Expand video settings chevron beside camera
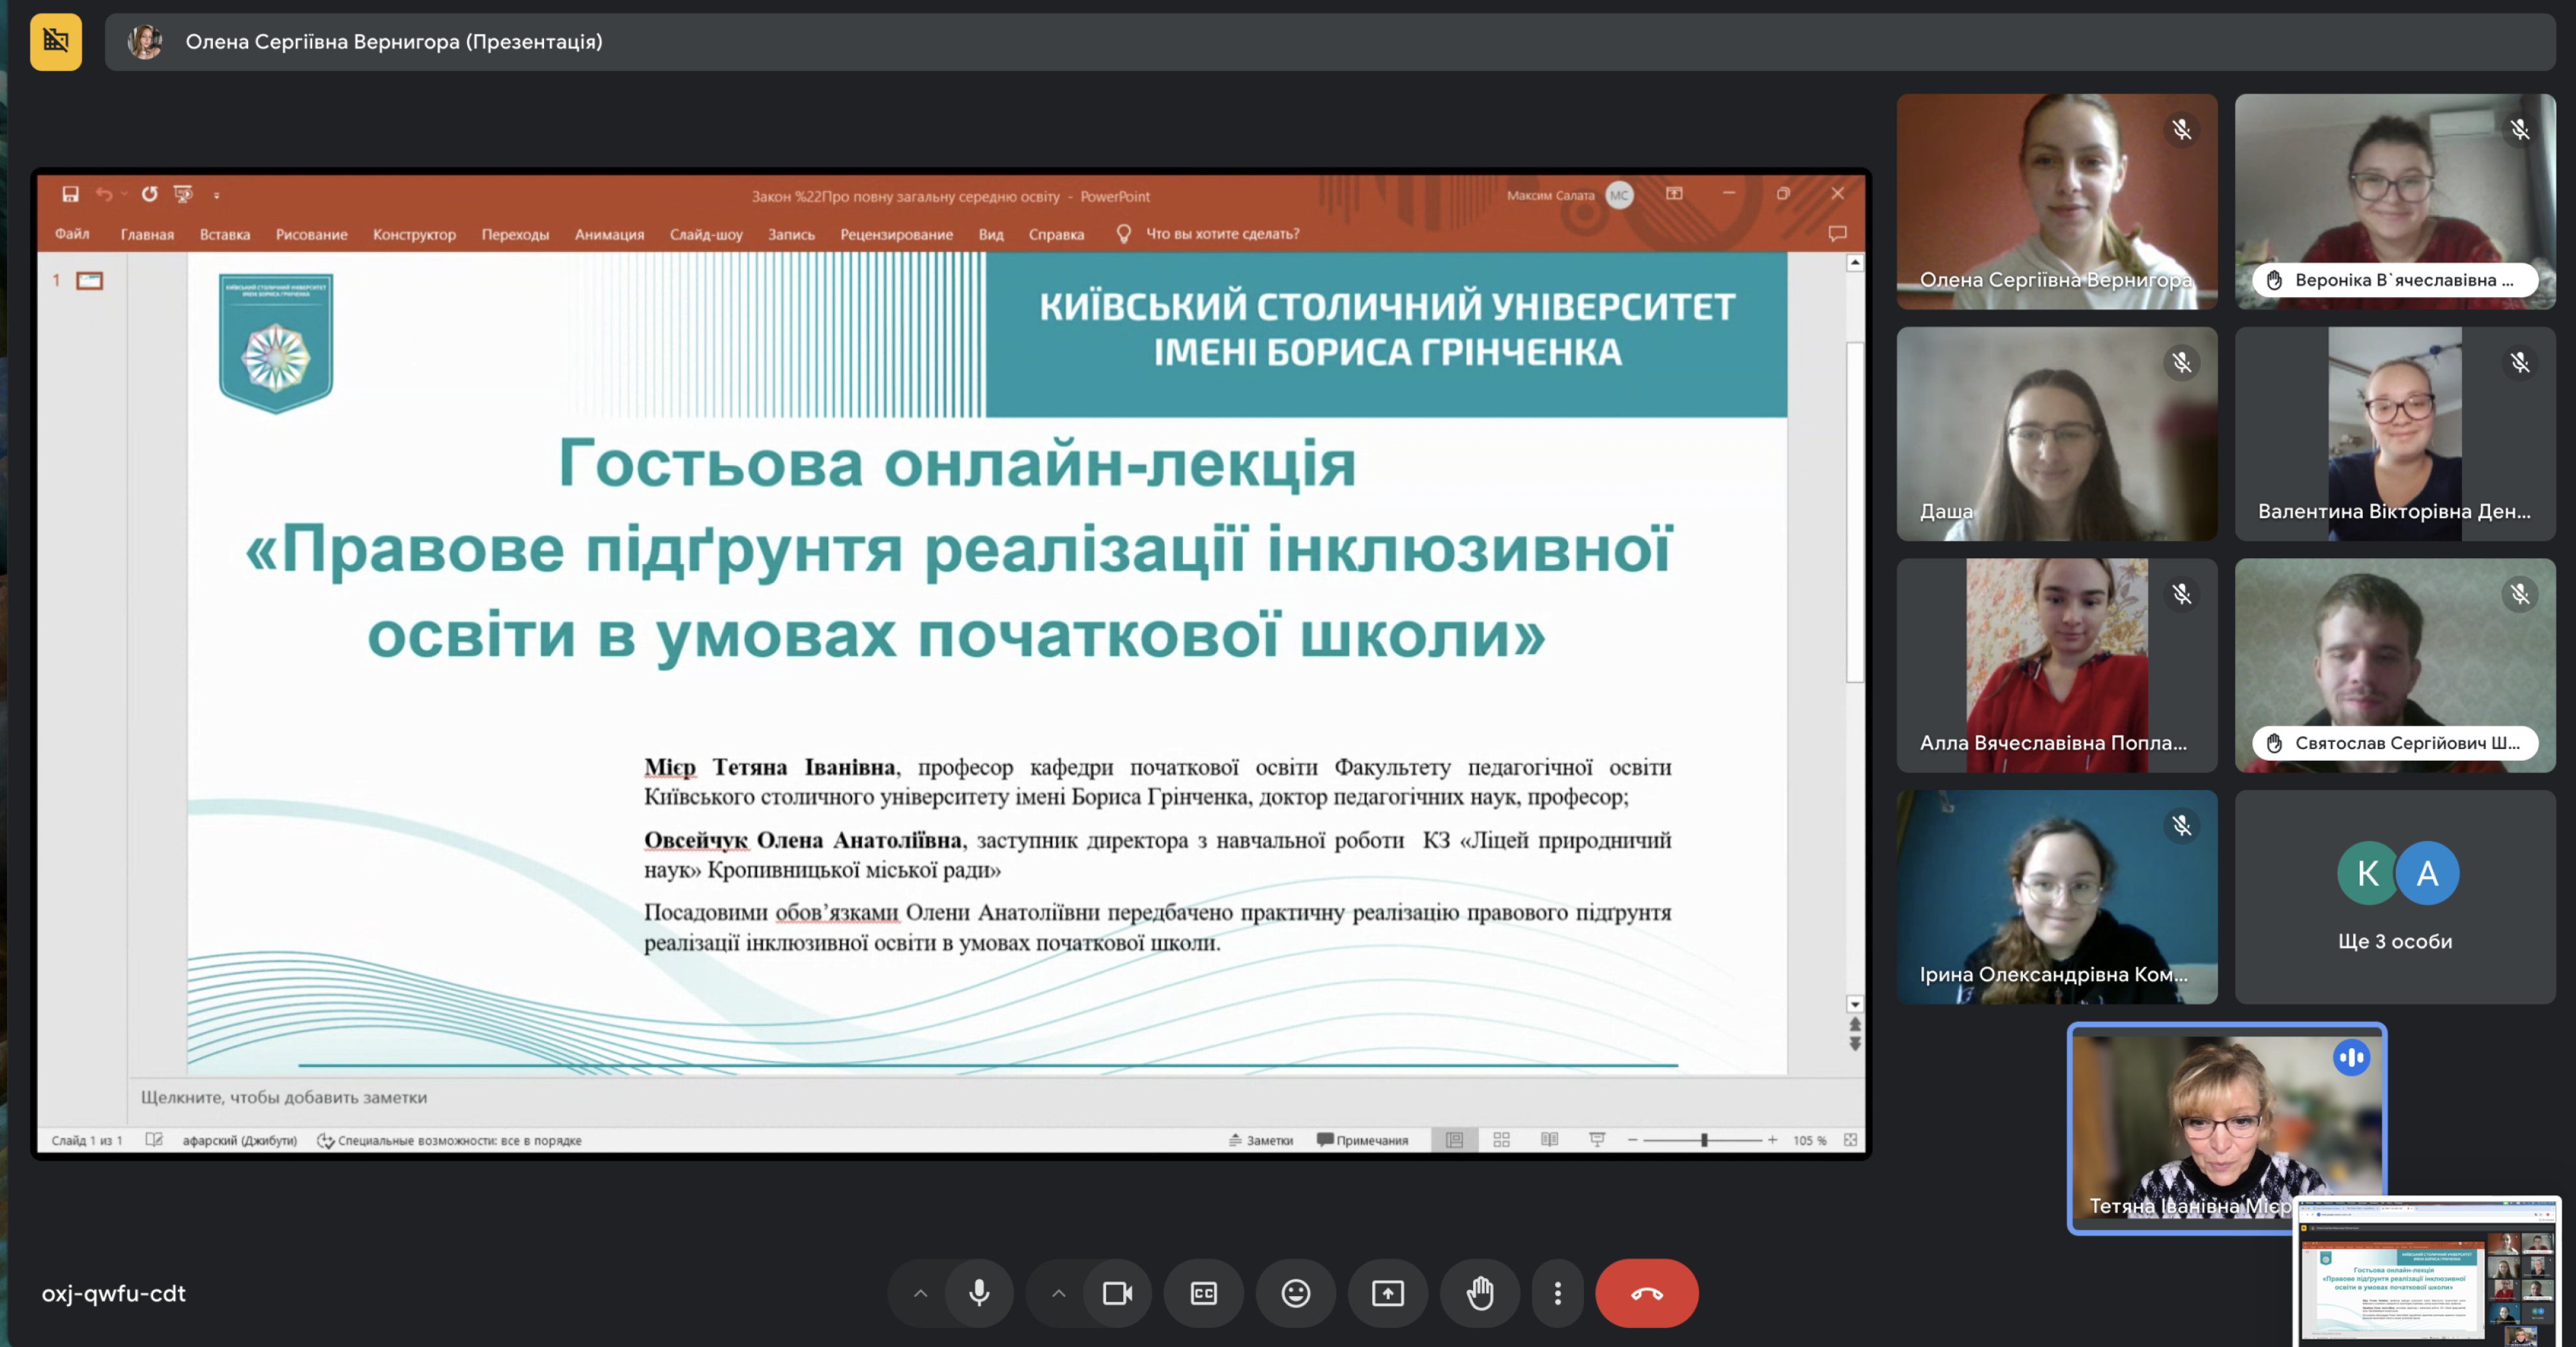Screen dimensions: 2576x1347 pyautogui.click(x=1058, y=1293)
